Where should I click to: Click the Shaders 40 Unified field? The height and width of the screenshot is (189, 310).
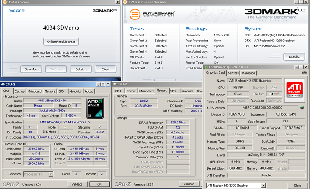coord(242,128)
